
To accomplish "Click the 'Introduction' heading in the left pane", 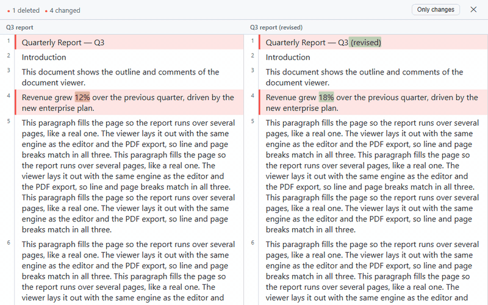I will click(x=44, y=57).
